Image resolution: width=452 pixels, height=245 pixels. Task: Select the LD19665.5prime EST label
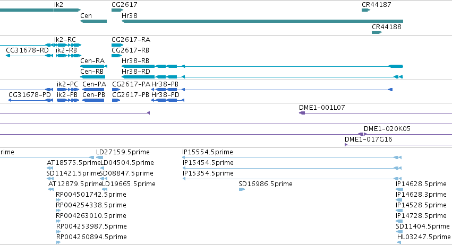pyautogui.click(x=129, y=184)
